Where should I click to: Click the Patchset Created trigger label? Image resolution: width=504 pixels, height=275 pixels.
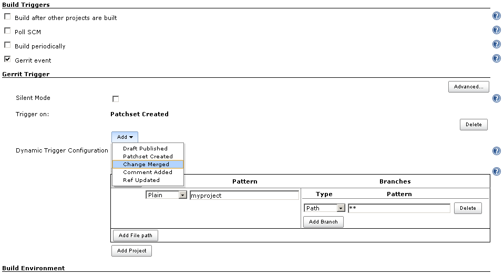139,114
